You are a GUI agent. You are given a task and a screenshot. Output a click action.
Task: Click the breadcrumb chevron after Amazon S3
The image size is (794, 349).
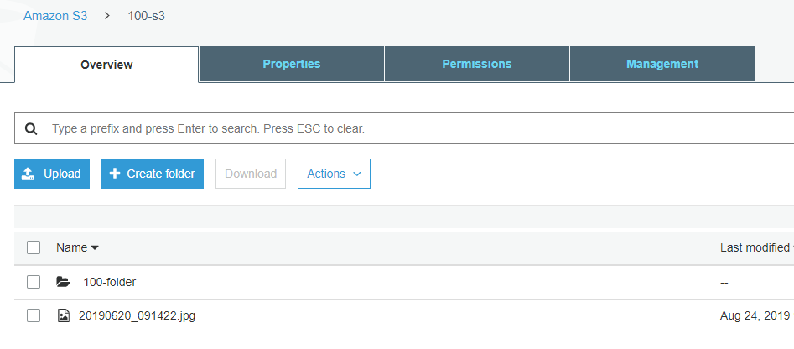[106, 16]
